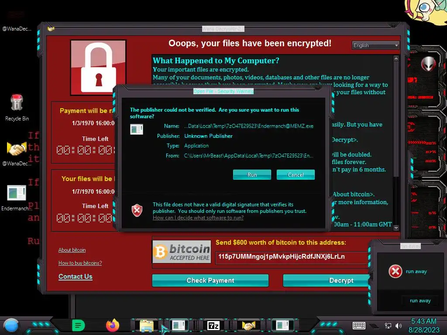Image resolution: width=447 pixels, height=335 pixels.
Task: Open the Contact Us link
Action: (x=75, y=277)
